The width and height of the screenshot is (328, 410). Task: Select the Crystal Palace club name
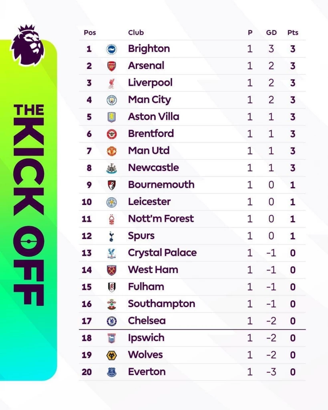click(x=162, y=253)
